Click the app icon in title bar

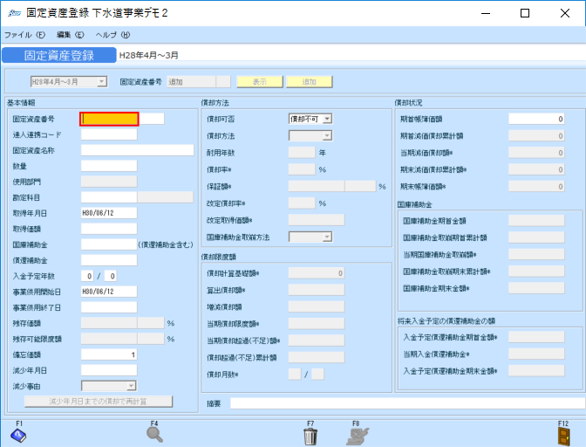14,13
